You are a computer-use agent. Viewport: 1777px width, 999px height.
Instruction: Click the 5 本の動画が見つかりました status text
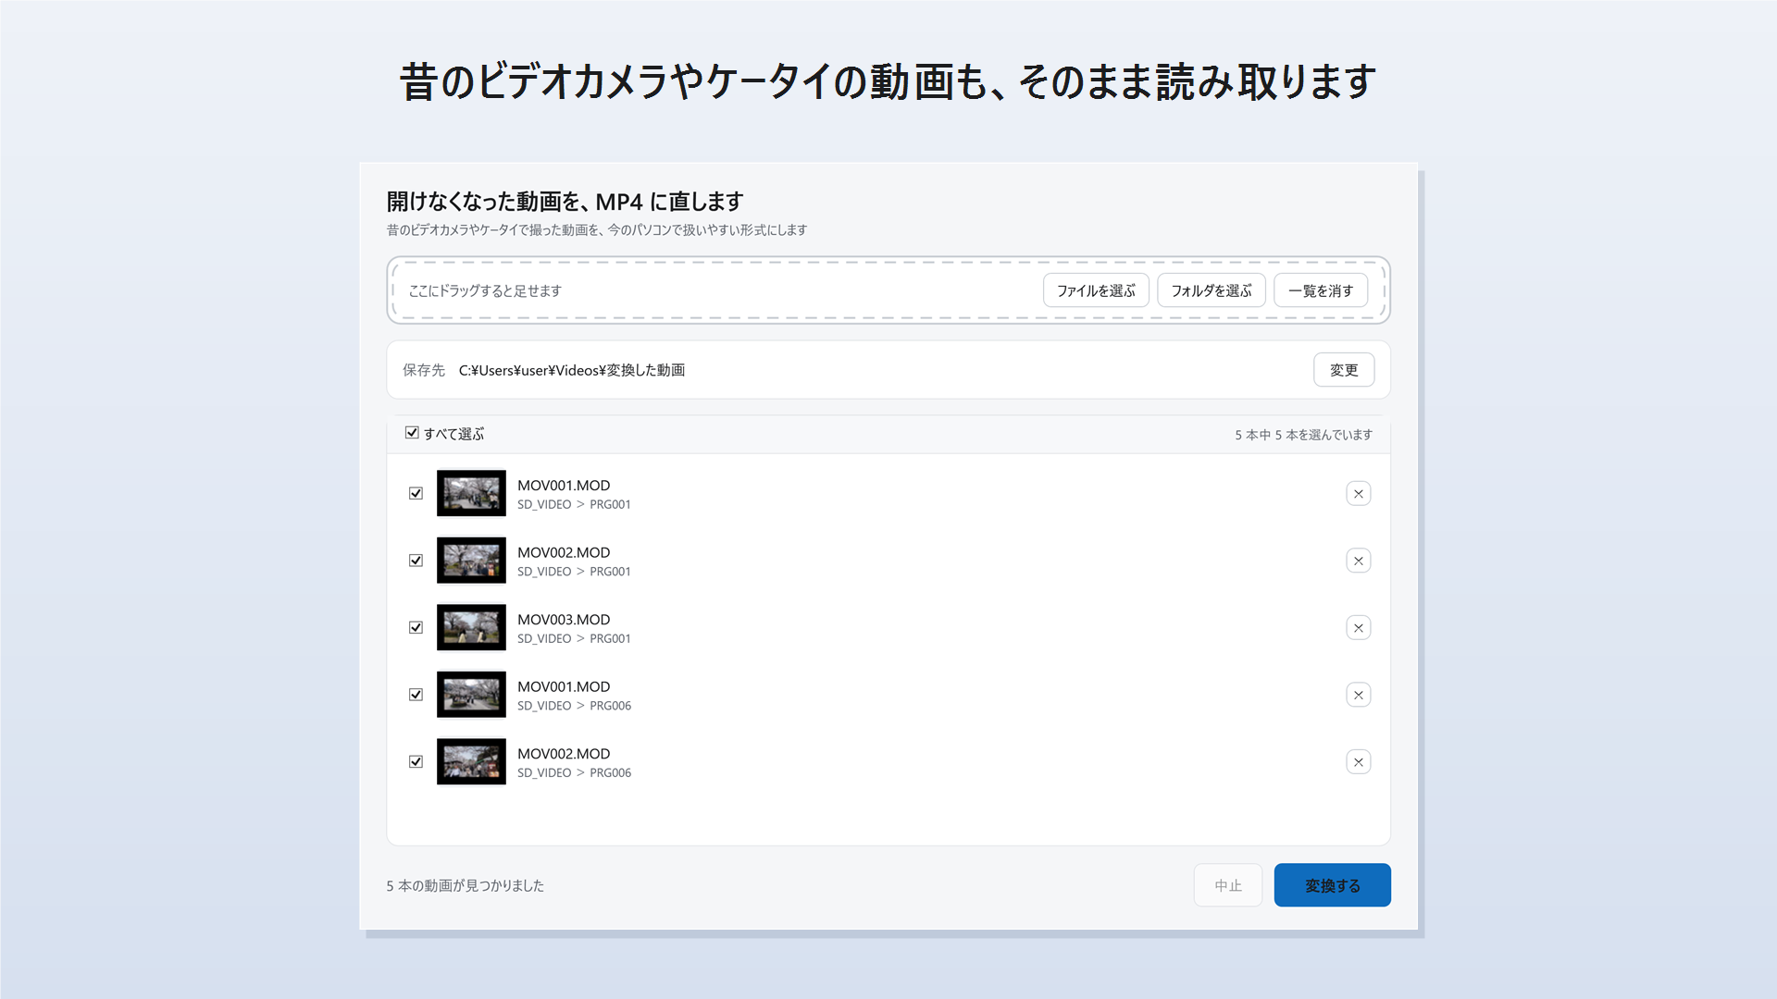tap(465, 885)
